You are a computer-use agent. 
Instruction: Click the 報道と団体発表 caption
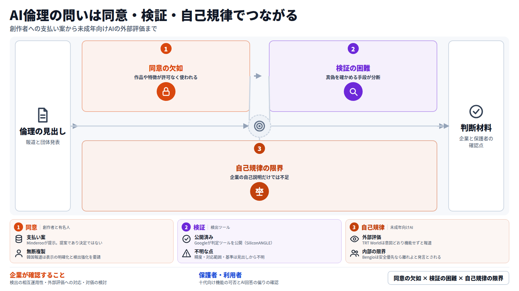[x=43, y=142]
